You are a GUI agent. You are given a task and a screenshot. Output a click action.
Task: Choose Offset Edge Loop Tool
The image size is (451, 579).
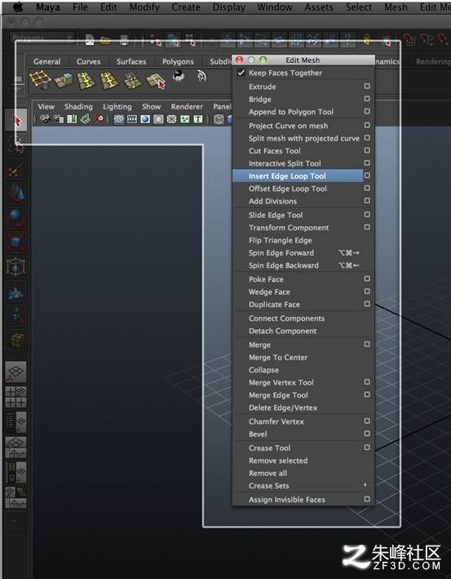point(298,189)
